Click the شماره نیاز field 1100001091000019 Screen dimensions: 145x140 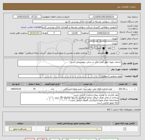pyautogui.click(x=103, y=17)
